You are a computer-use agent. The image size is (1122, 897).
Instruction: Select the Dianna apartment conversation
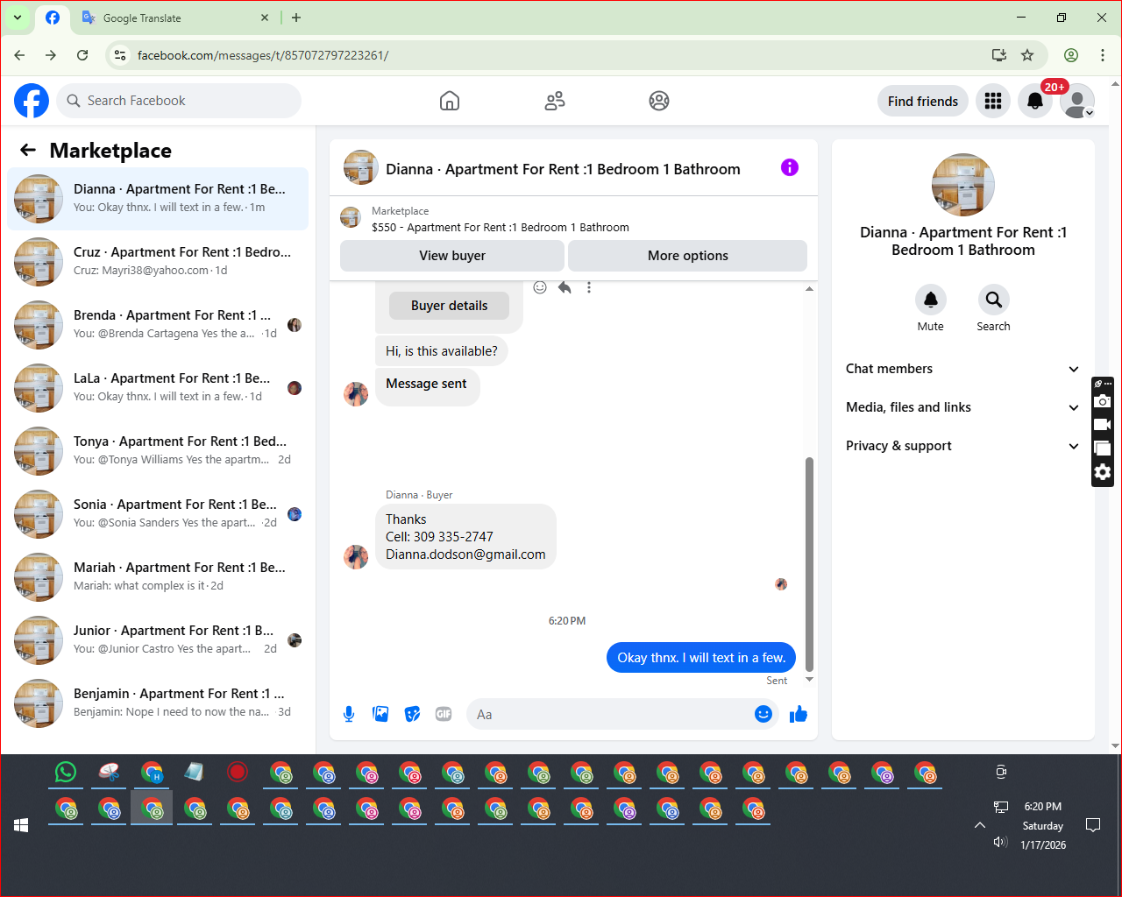click(x=158, y=199)
